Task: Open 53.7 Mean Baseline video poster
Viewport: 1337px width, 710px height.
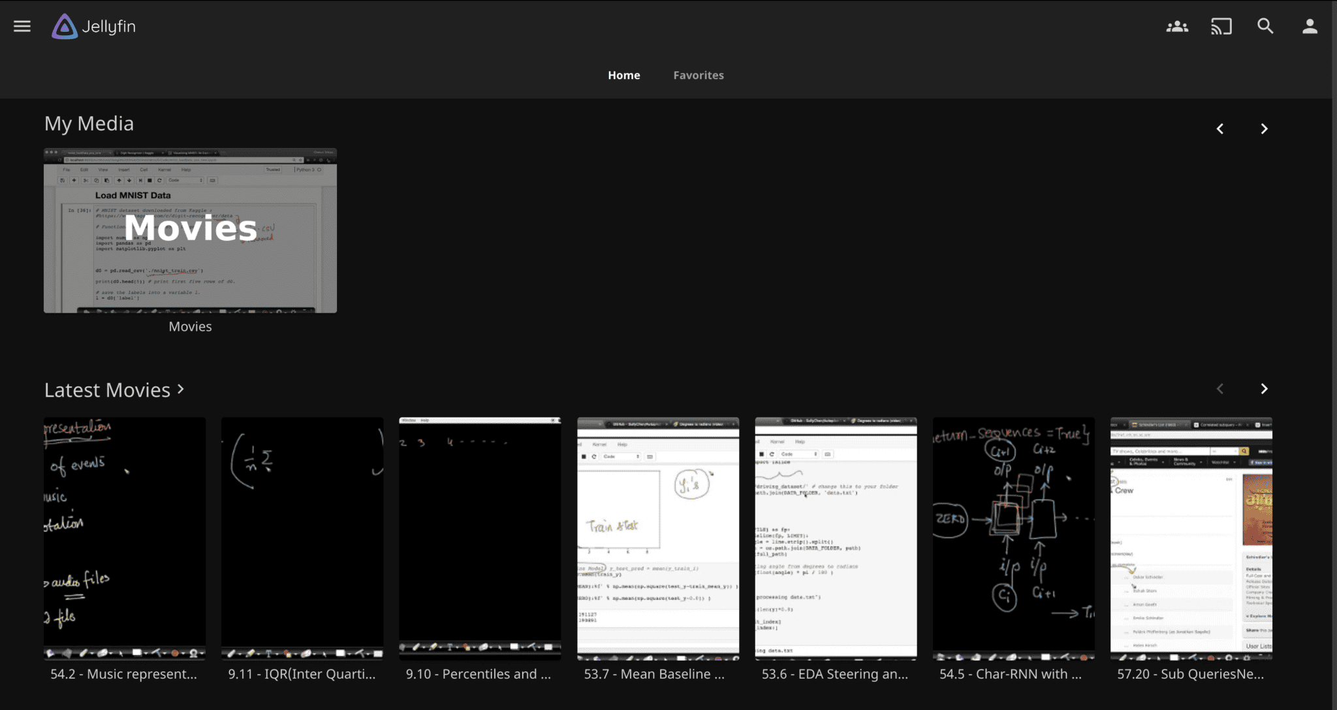Action: pos(658,538)
